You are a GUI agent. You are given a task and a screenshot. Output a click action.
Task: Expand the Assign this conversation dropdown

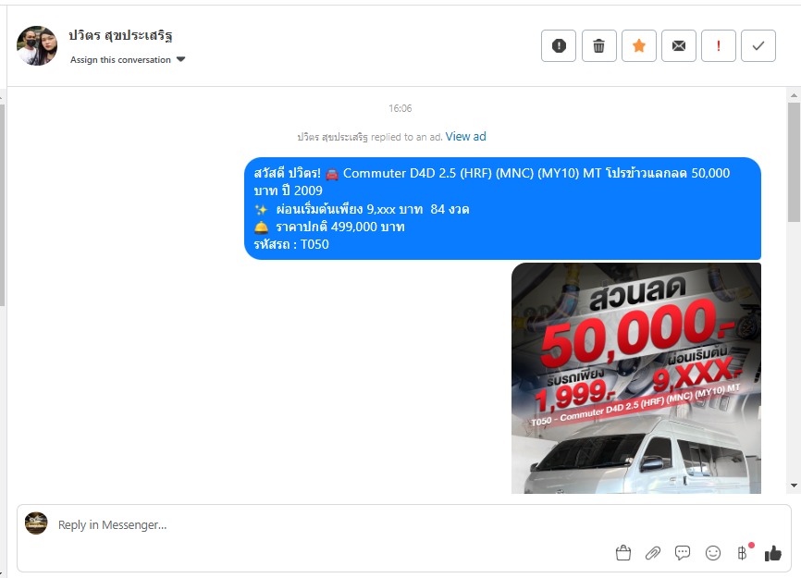pyautogui.click(x=128, y=60)
